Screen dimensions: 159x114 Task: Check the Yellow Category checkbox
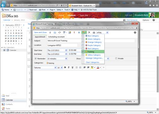tap(83, 55)
